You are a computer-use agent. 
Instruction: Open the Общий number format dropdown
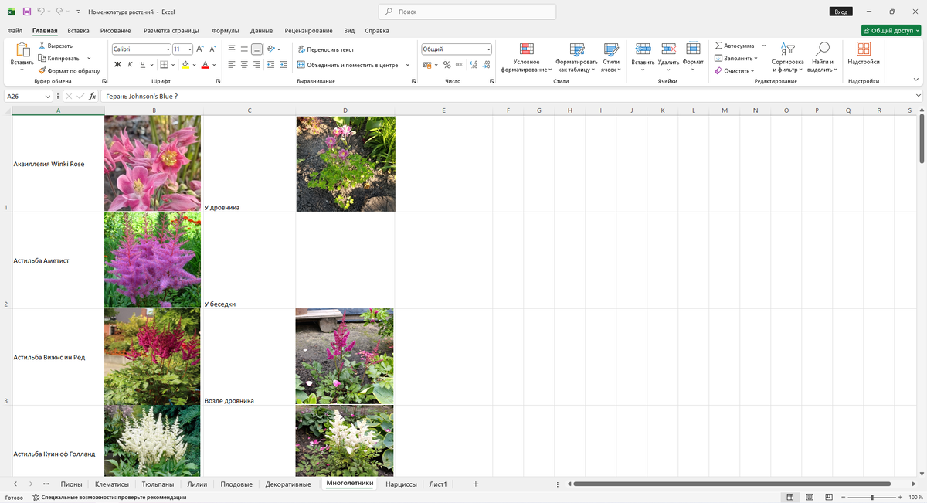pyautogui.click(x=457, y=49)
